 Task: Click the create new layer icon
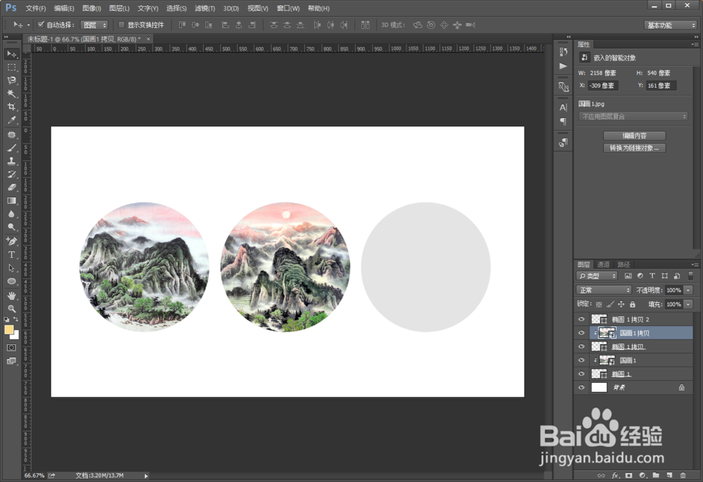(x=669, y=475)
